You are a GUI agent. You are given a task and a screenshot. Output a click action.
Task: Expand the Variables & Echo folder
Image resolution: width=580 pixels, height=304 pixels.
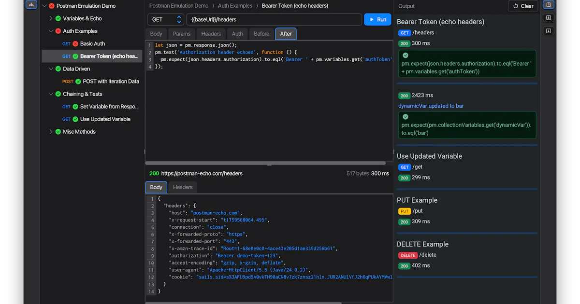[x=51, y=18]
